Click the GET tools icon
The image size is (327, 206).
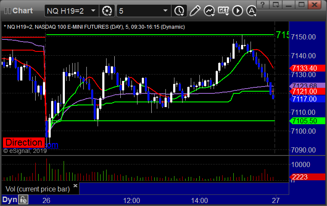coord(223,11)
